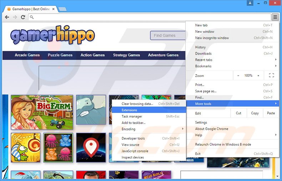282x181 pixels.
Task: Select New tab in Chrome menu
Action: click(x=232, y=25)
